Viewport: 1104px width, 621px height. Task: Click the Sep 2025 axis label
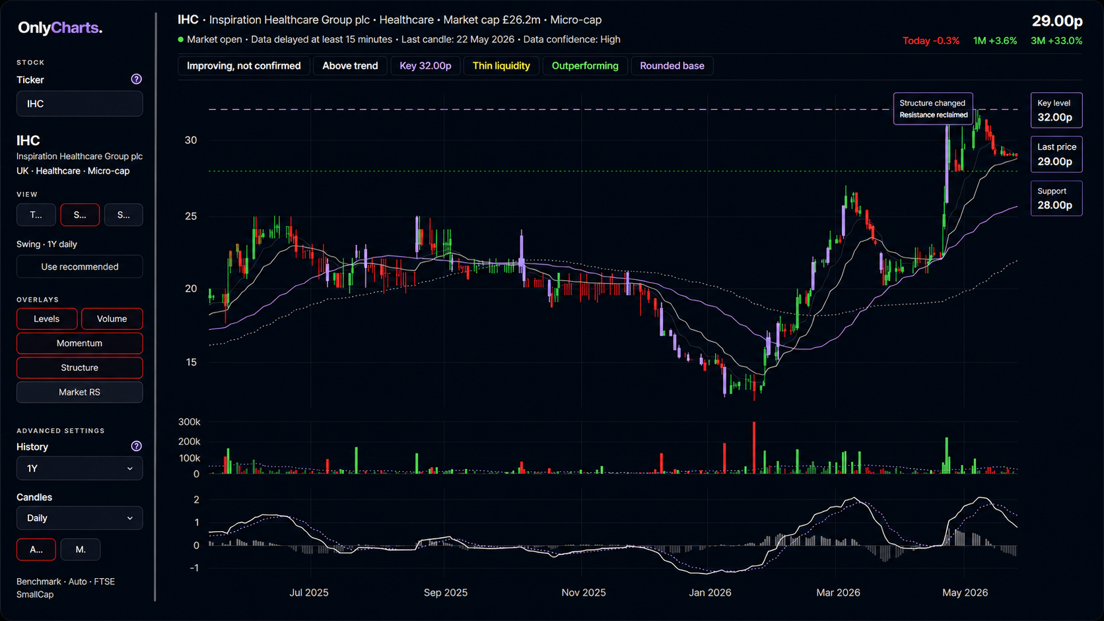[446, 593]
